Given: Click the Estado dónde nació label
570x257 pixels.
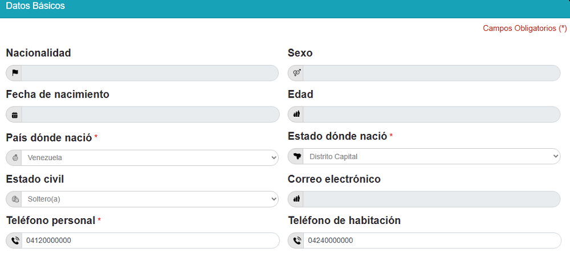Looking at the screenshot, I should 337,136.
